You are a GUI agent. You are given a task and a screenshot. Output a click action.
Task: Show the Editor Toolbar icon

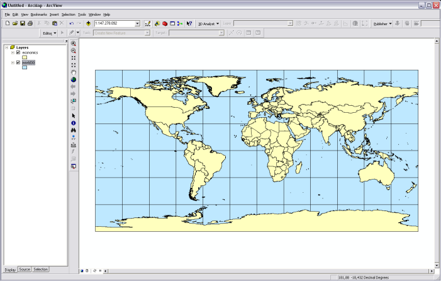[x=148, y=24]
